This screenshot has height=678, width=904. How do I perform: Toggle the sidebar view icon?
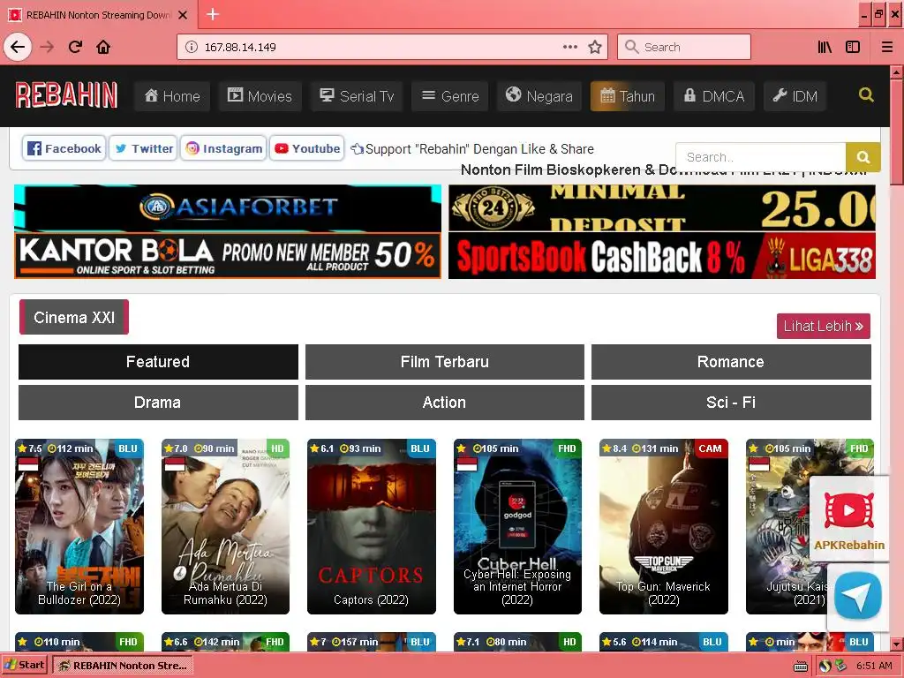[853, 48]
